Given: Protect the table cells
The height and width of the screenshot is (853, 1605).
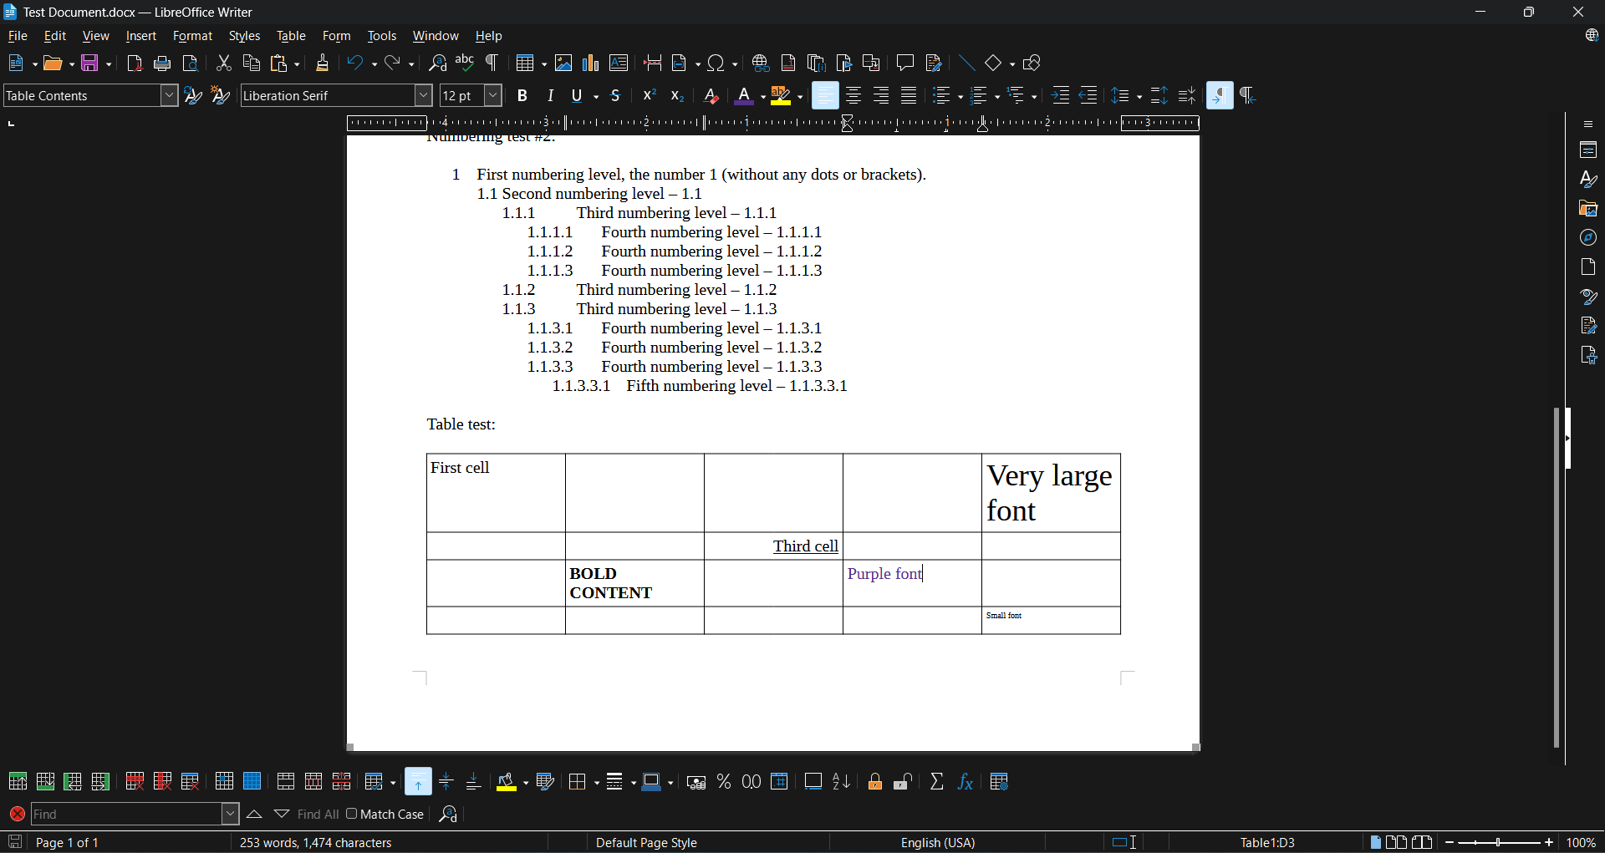Looking at the screenshot, I should (x=875, y=782).
